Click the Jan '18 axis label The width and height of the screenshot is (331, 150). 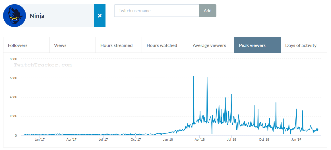click(x=168, y=139)
